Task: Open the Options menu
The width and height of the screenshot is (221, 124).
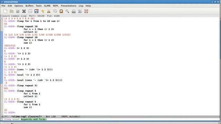Action: pos(19,6)
